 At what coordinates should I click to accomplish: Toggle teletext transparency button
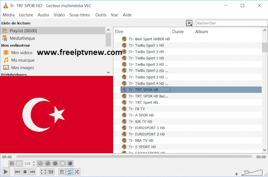[x=19, y=164]
